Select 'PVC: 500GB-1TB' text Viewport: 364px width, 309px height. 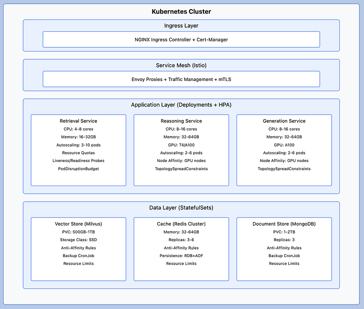[x=78, y=232]
